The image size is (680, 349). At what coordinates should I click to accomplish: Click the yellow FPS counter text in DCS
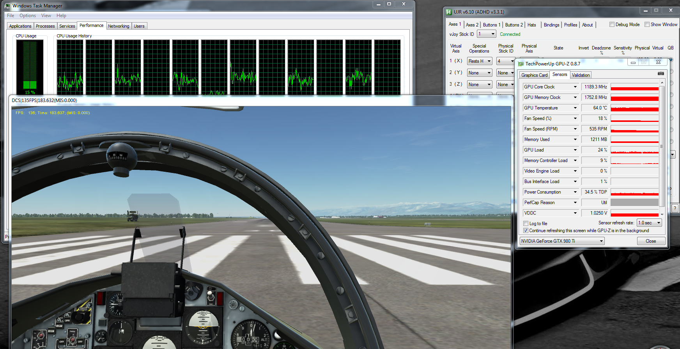[x=53, y=113]
